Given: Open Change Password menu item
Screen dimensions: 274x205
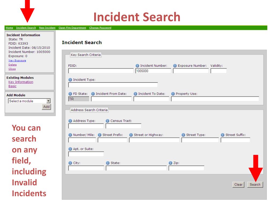Looking at the screenshot, I should (100, 28).
